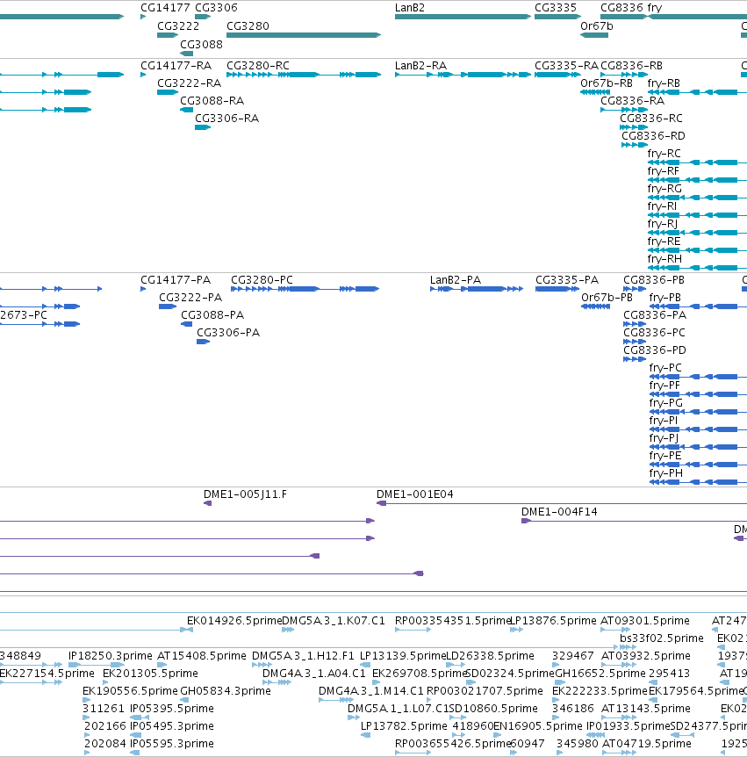Screen dimensions: 747x757
Task: Select the fry-RF transcript label
Action: pos(663,171)
